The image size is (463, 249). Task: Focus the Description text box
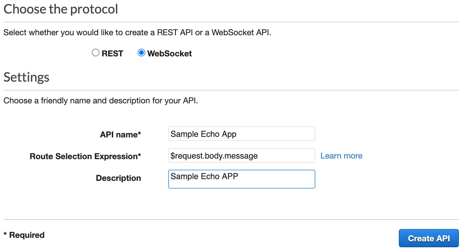[x=241, y=179]
